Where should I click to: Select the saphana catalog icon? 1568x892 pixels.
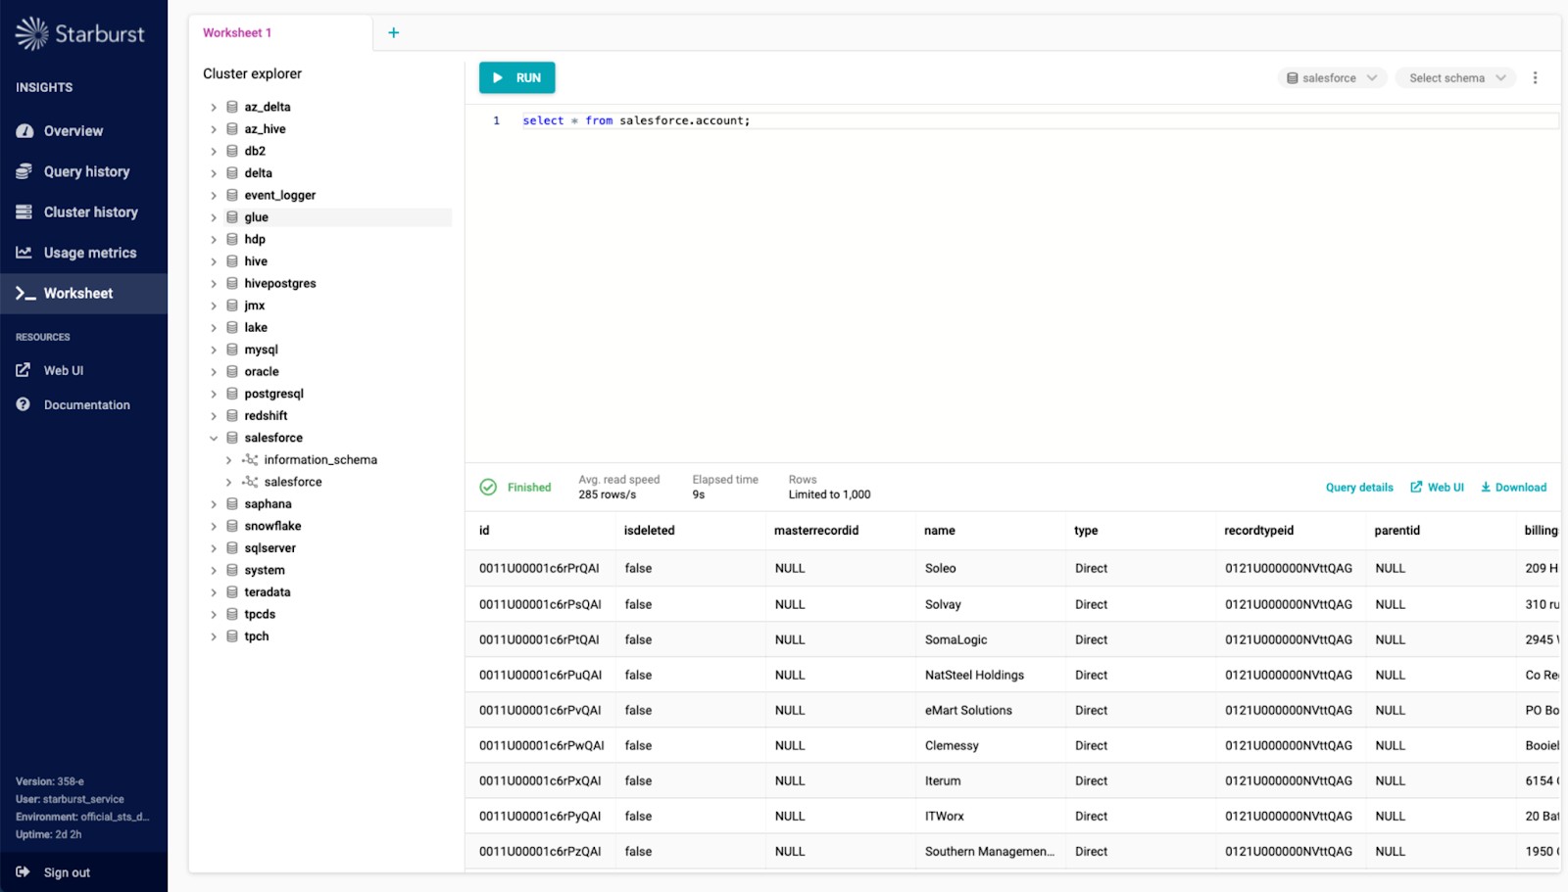(232, 504)
